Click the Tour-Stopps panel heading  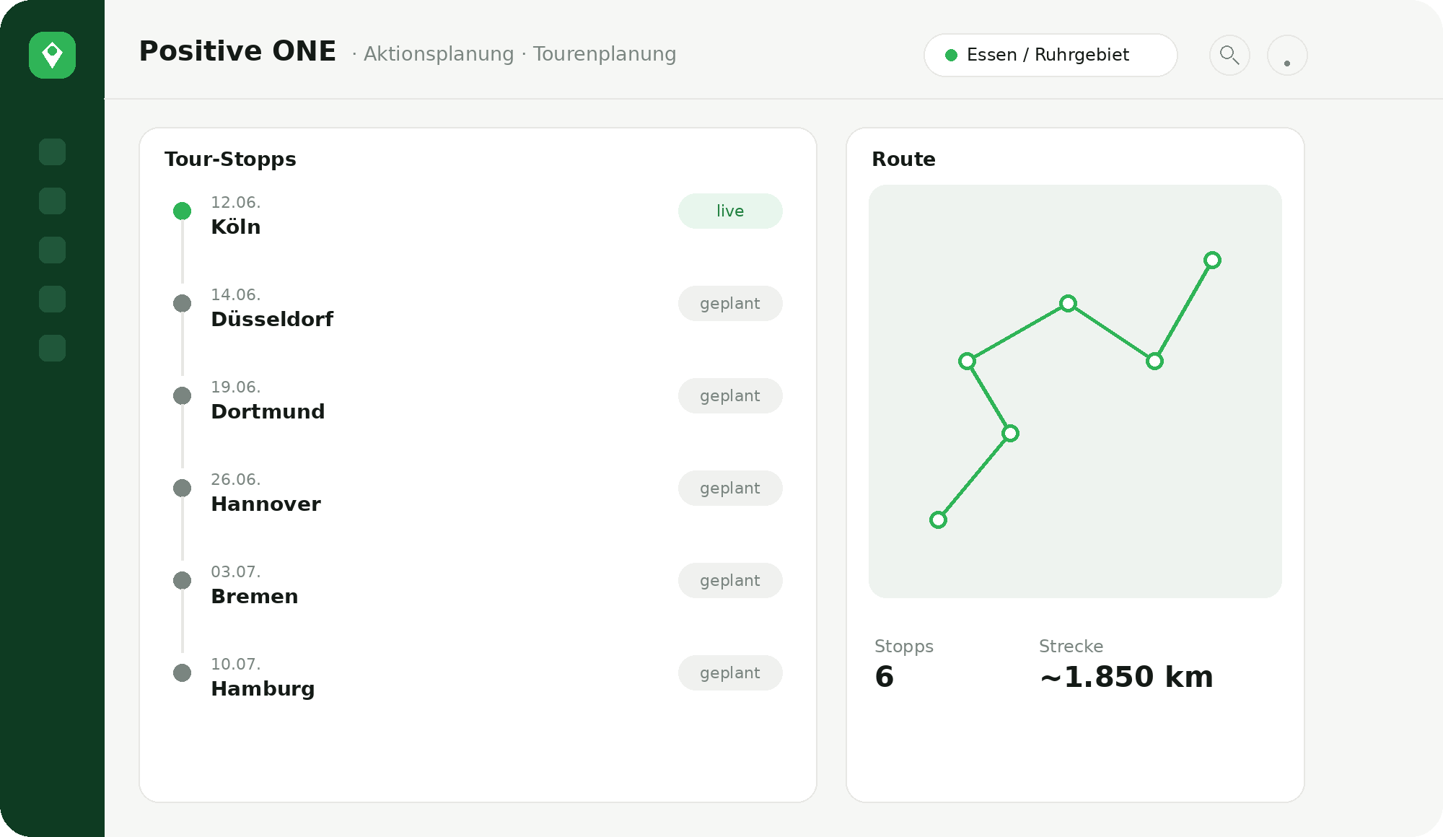(x=230, y=159)
